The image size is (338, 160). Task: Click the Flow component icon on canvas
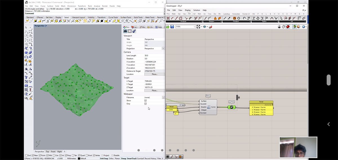point(209,107)
